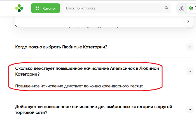Click the green clover site logo
The height and width of the screenshot is (127, 196).
[x=19, y=8]
